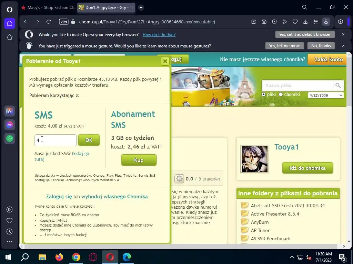Image resolution: width=353 pixels, height=264 pixels.
Task: Open Firefox from the taskbar
Action: 59,257
